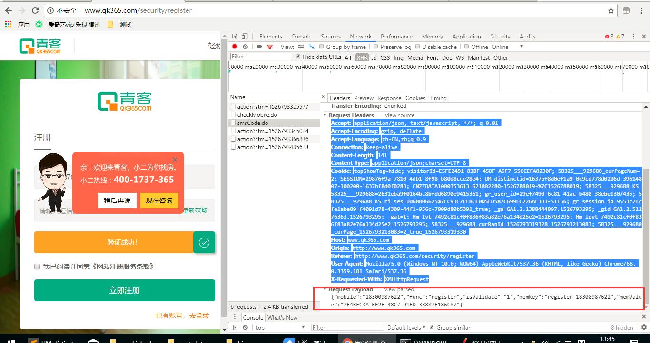650x343 pixels.
Task: Click 稍后再说 in the popup
Action: pos(118,200)
